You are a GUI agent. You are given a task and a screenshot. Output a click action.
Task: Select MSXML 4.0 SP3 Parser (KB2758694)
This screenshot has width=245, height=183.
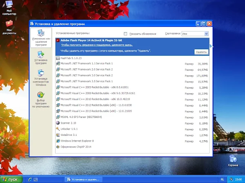132,117
